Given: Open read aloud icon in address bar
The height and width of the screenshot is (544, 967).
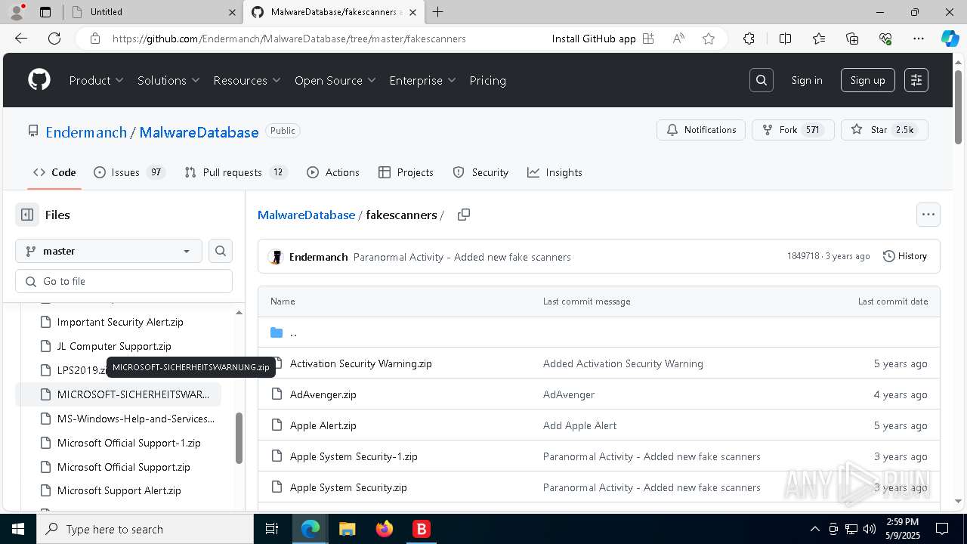Looking at the screenshot, I should click(678, 39).
